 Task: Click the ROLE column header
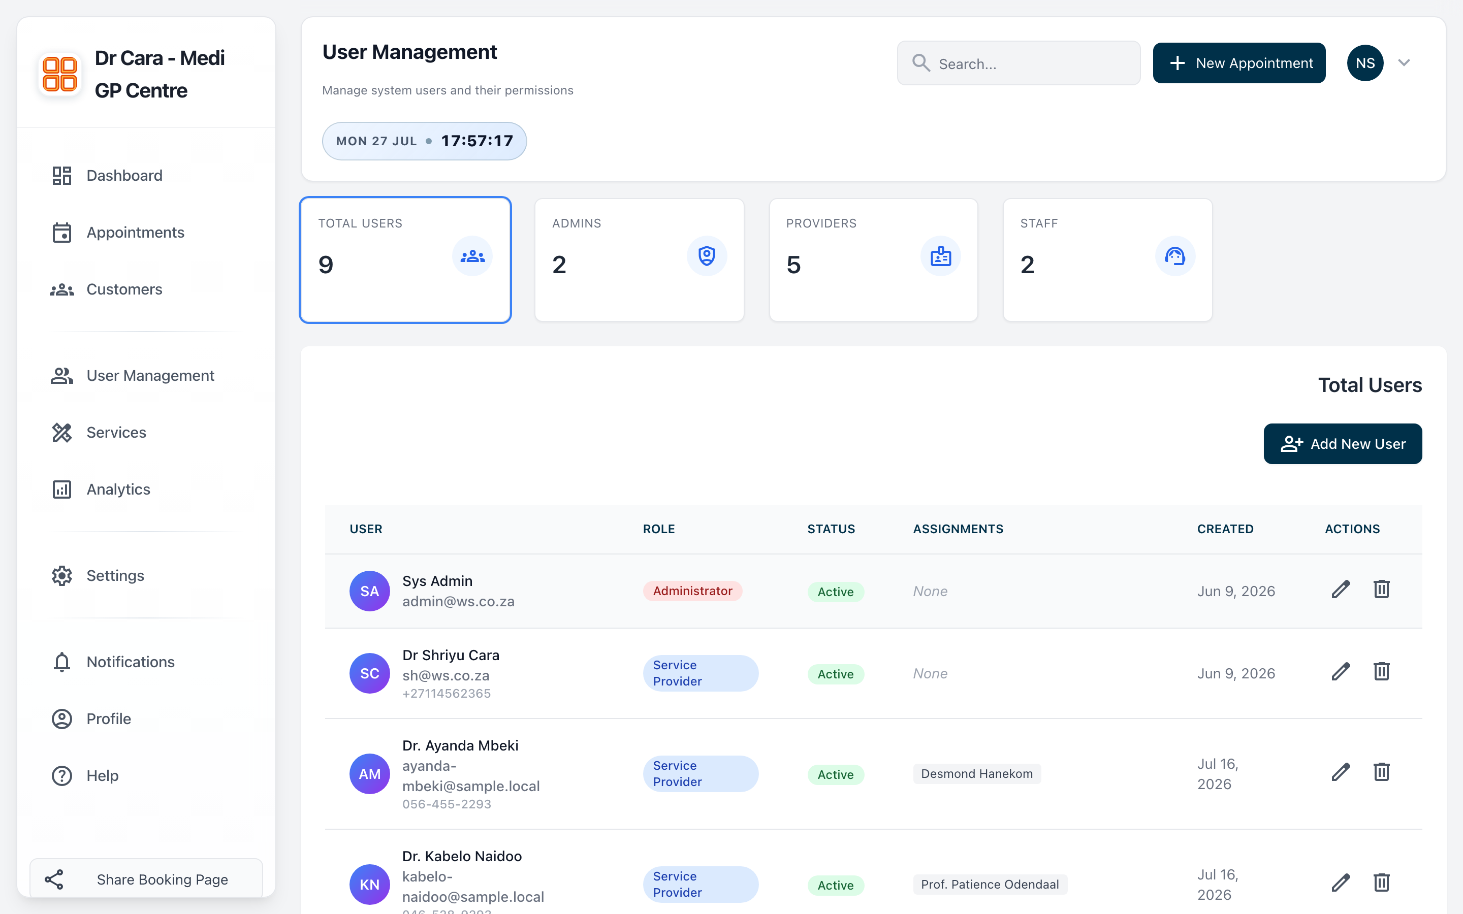click(658, 529)
